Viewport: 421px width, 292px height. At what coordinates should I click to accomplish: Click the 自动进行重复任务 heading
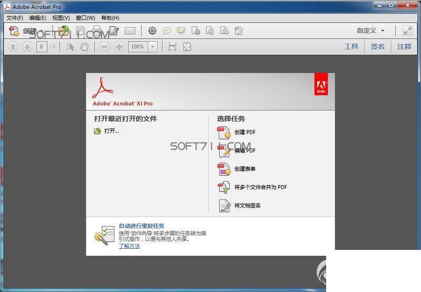pyautogui.click(x=142, y=226)
